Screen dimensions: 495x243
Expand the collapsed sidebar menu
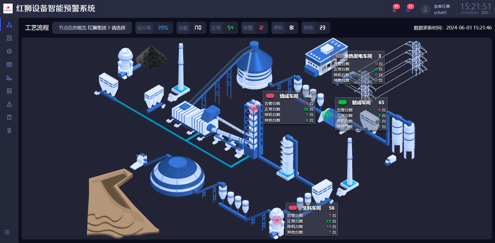pyautogui.click(x=7, y=232)
